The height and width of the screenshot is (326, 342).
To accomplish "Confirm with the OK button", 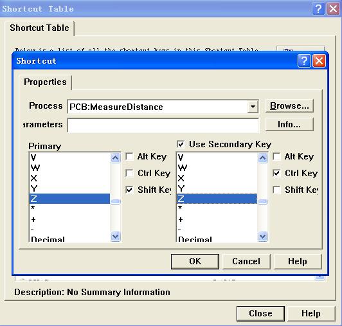I will coord(195,261).
